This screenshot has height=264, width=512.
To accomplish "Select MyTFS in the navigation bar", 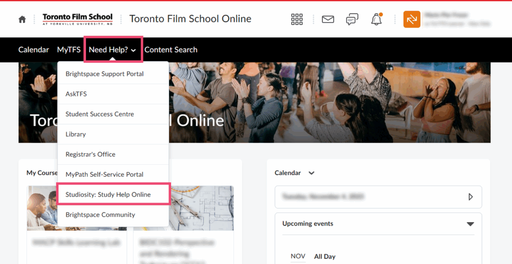I will tap(68, 49).
